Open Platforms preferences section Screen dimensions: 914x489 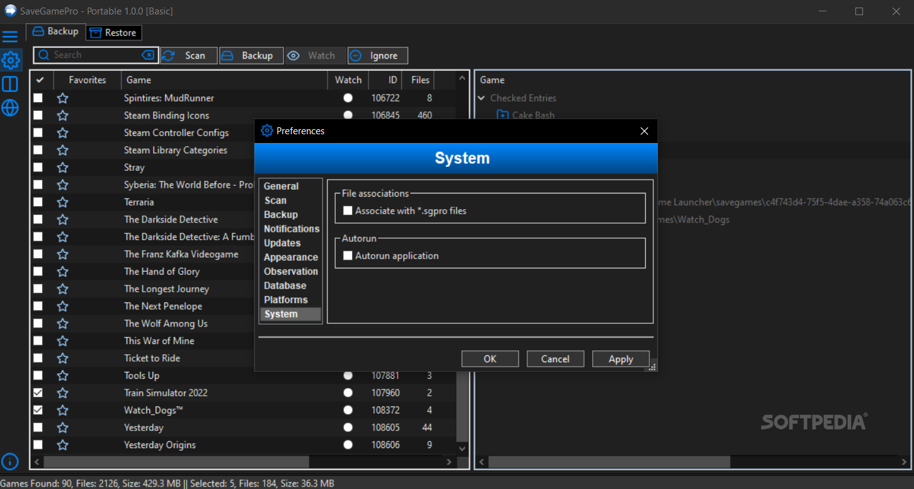click(286, 299)
